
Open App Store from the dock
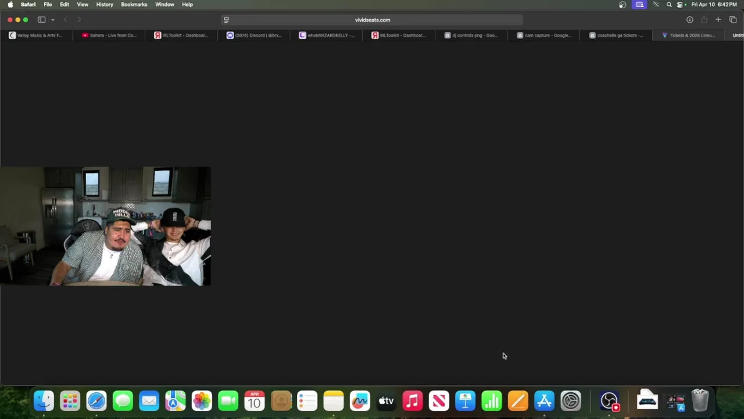coord(544,401)
